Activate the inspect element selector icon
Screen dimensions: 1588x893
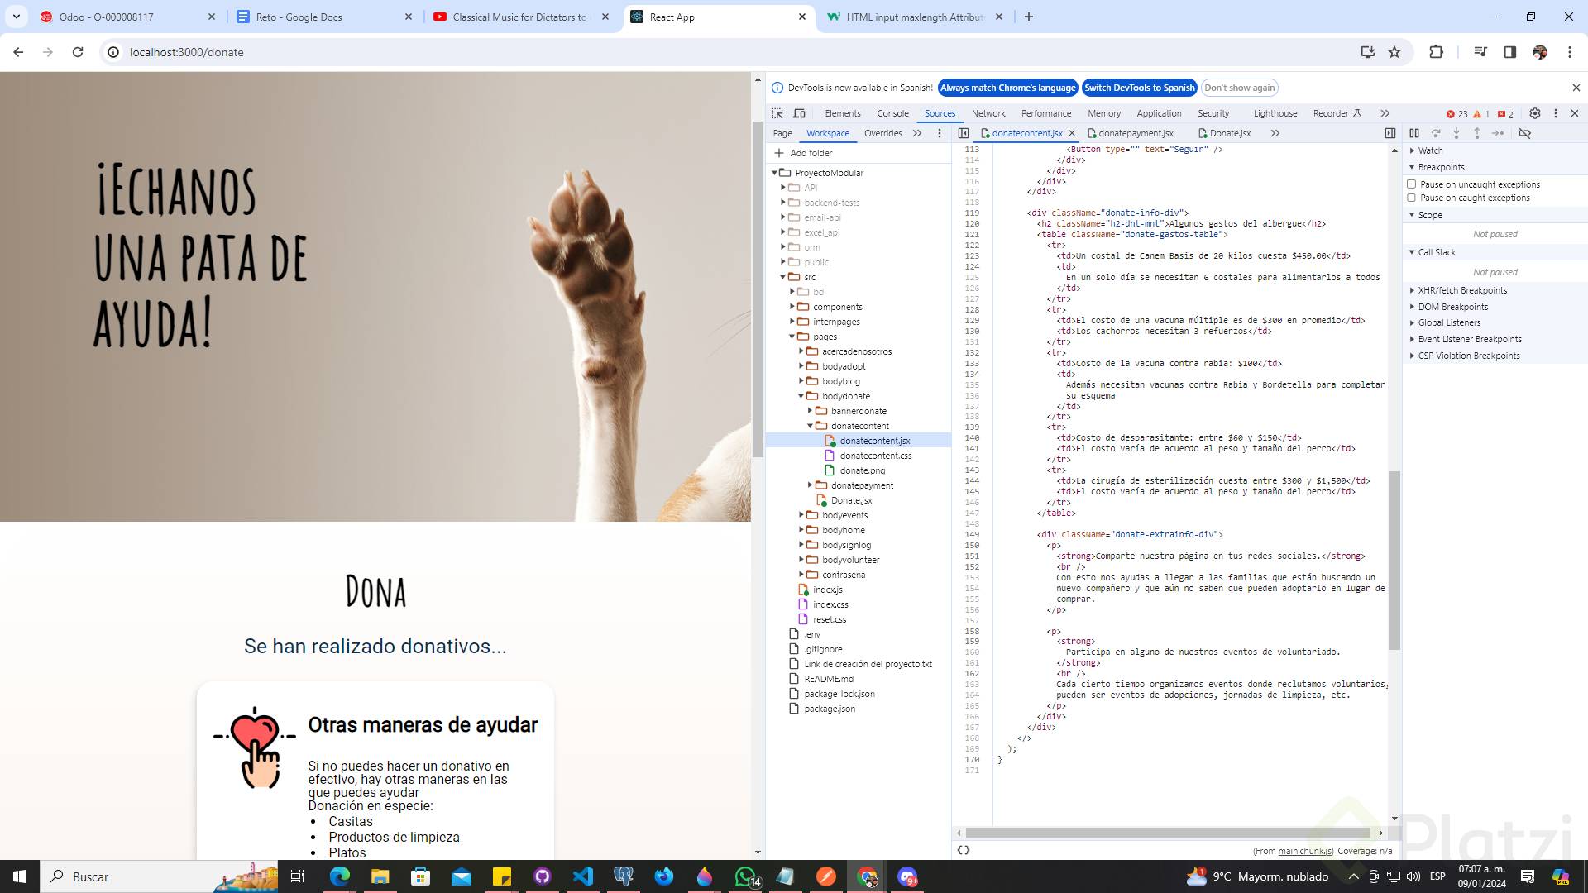[x=777, y=113]
